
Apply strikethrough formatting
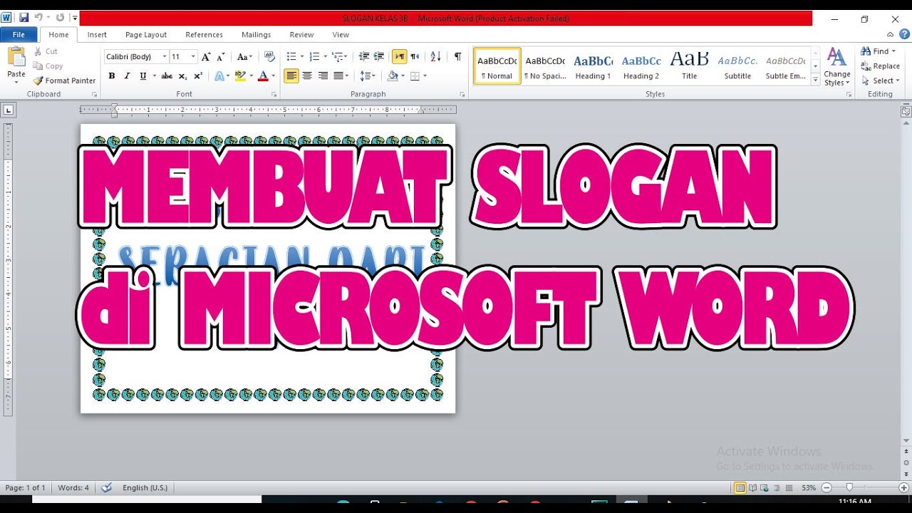pos(167,76)
